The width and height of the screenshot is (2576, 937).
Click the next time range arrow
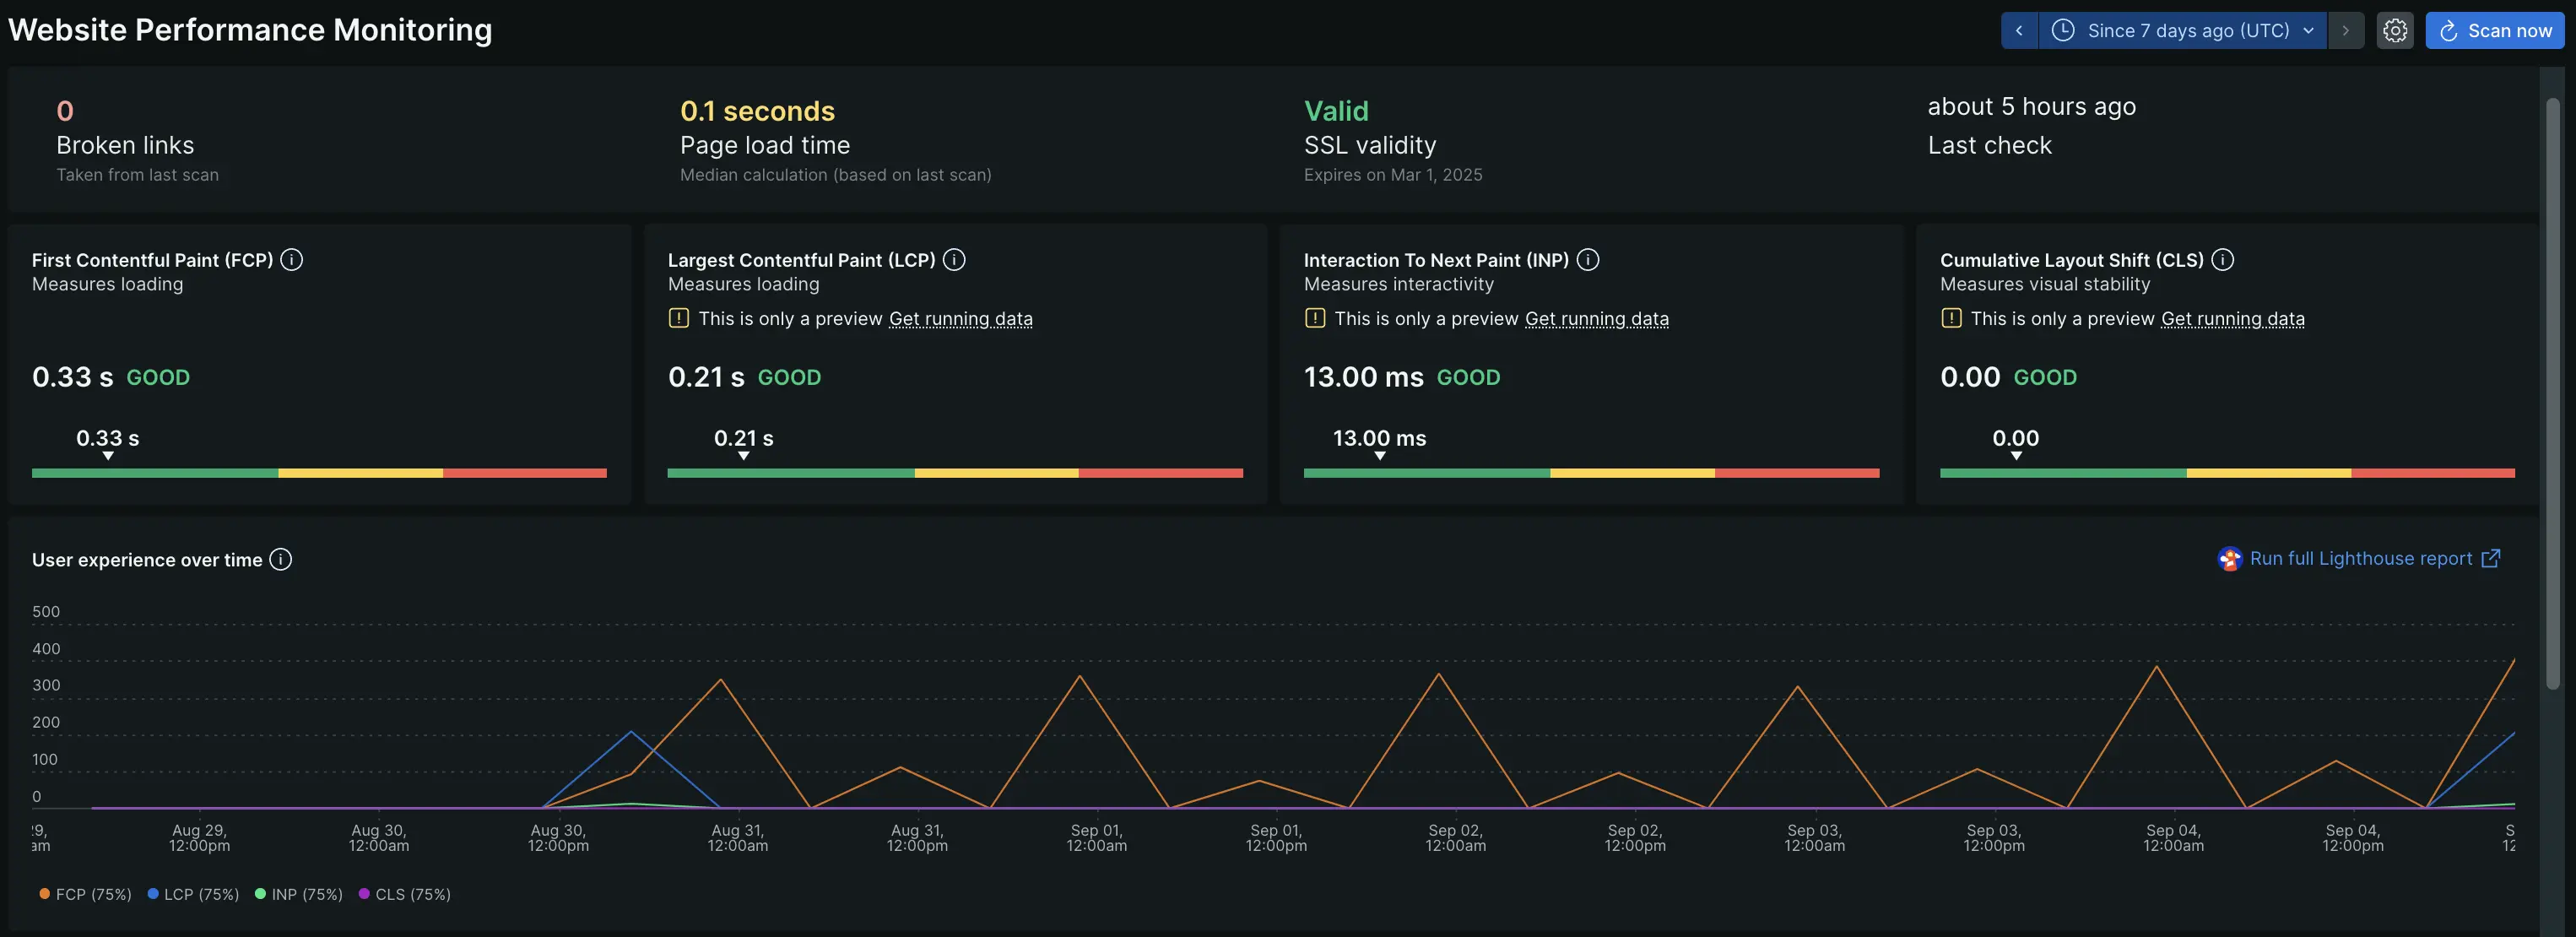[x=2345, y=31]
